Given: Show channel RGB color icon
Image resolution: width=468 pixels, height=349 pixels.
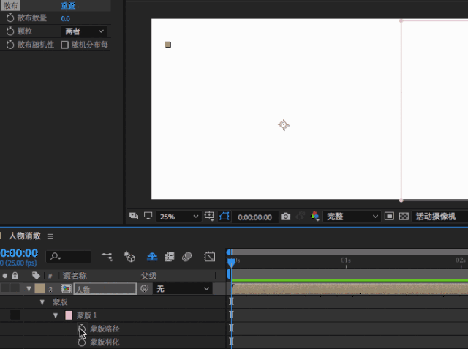Looking at the screenshot, I should tap(315, 217).
